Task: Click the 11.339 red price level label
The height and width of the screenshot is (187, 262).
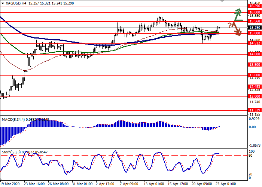Action: (255, 110)
